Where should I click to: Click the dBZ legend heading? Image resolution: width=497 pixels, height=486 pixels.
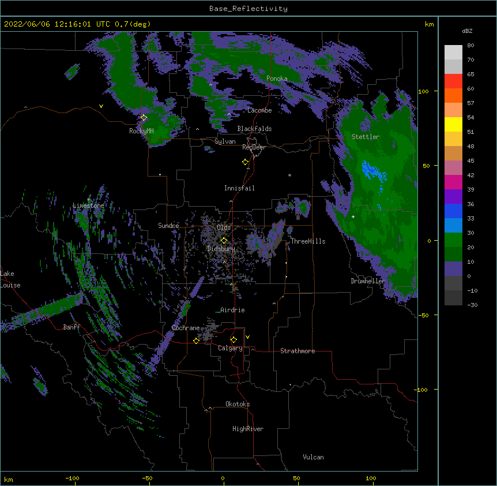coord(467,31)
